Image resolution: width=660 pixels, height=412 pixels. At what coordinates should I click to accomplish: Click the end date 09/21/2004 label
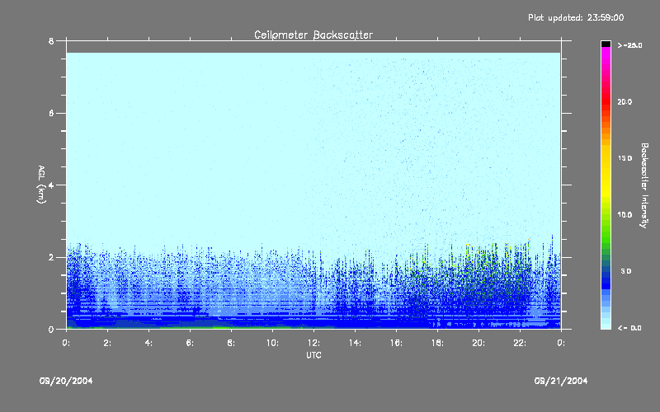[x=561, y=381]
